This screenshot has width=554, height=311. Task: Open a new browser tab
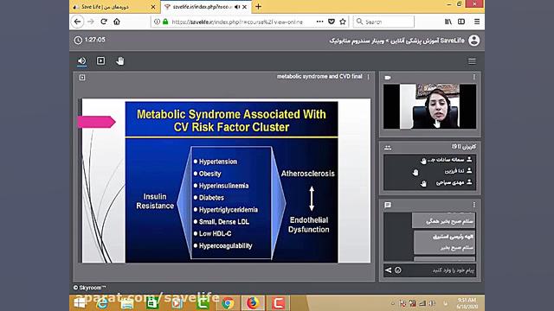click(x=258, y=7)
